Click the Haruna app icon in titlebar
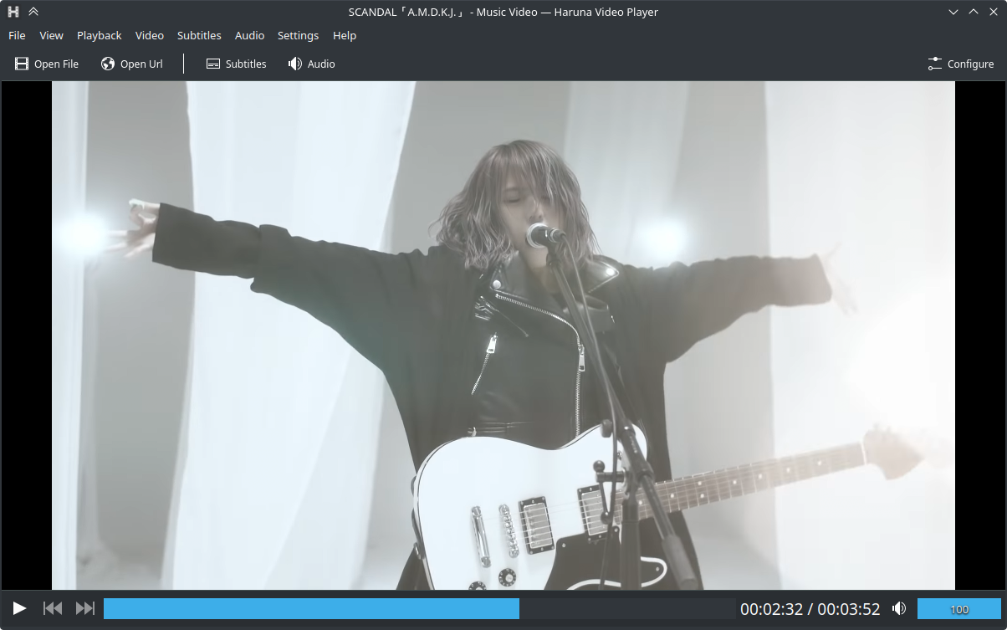 [13, 12]
